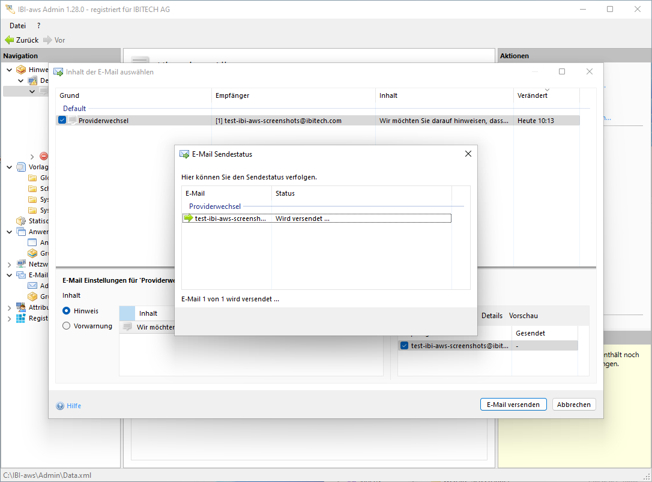Image resolution: width=652 pixels, height=482 pixels.
Task: Uncheck the Providerwechsel checkbox
Action: 62,121
